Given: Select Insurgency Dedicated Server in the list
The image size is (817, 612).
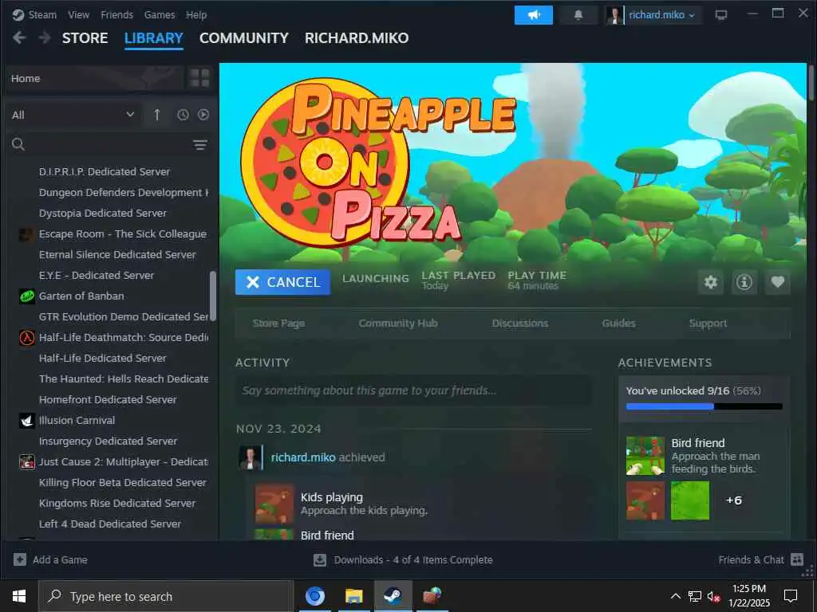Looking at the screenshot, I should (x=108, y=441).
